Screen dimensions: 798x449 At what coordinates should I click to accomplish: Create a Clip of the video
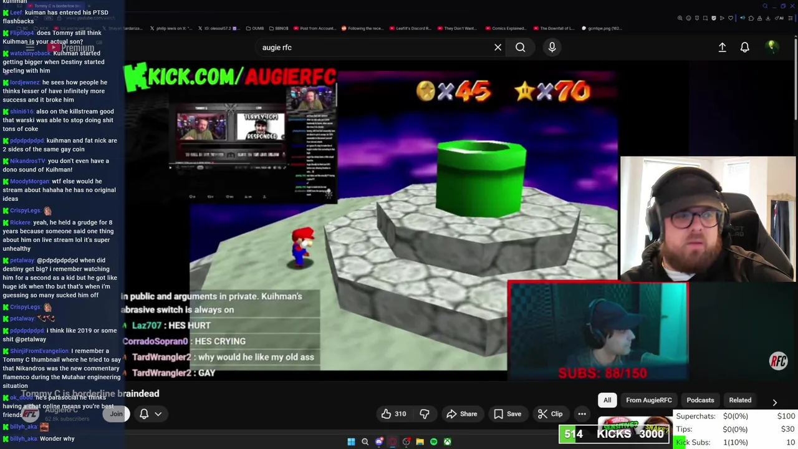pos(550,414)
